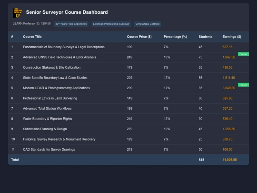Select State-Specific Boundary Law & Case Studies
The height and width of the screenshot is (193, 257).
55,78
